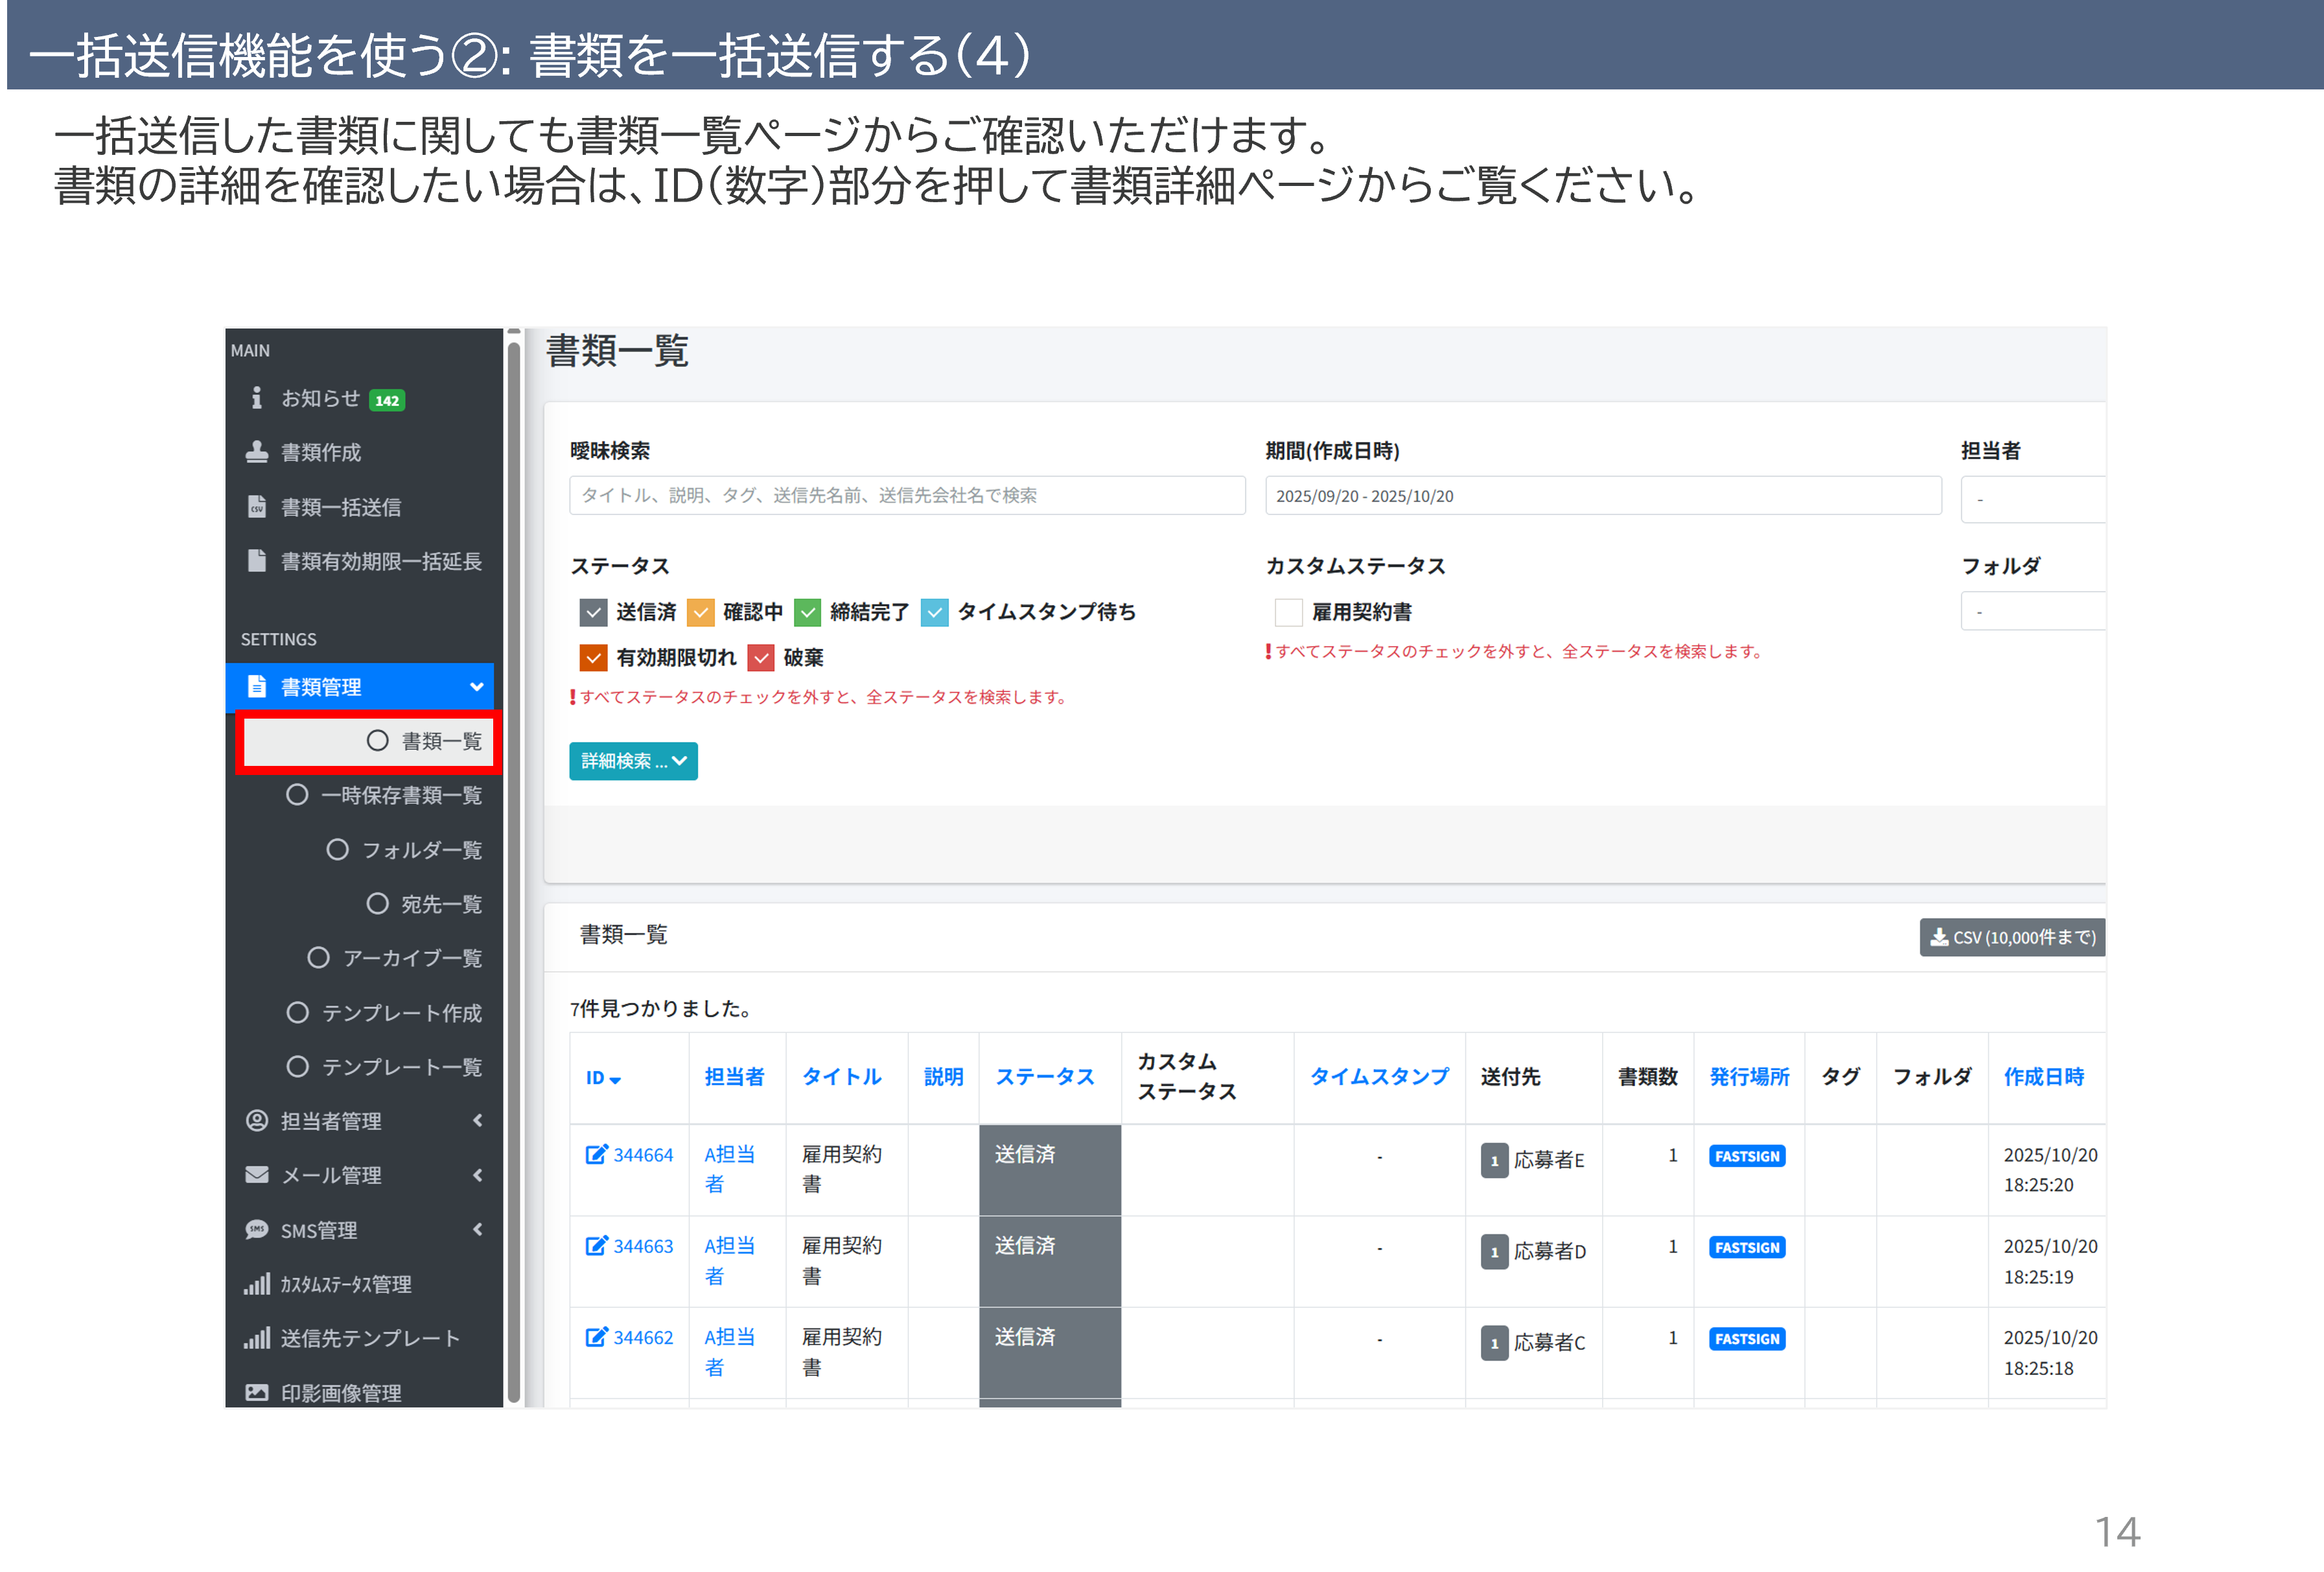This screenshot has height=1572, width=2324.
Task: Click the edit icon beside ID 344663
Action: [x=596, y=1246]
